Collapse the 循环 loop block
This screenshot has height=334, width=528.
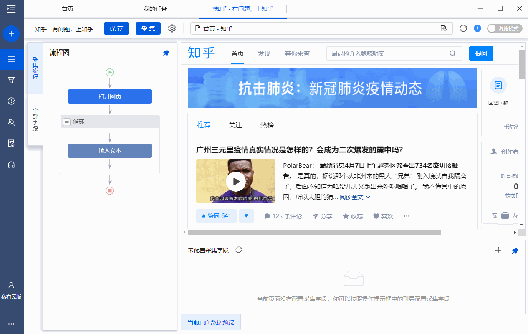pos(66,122)
